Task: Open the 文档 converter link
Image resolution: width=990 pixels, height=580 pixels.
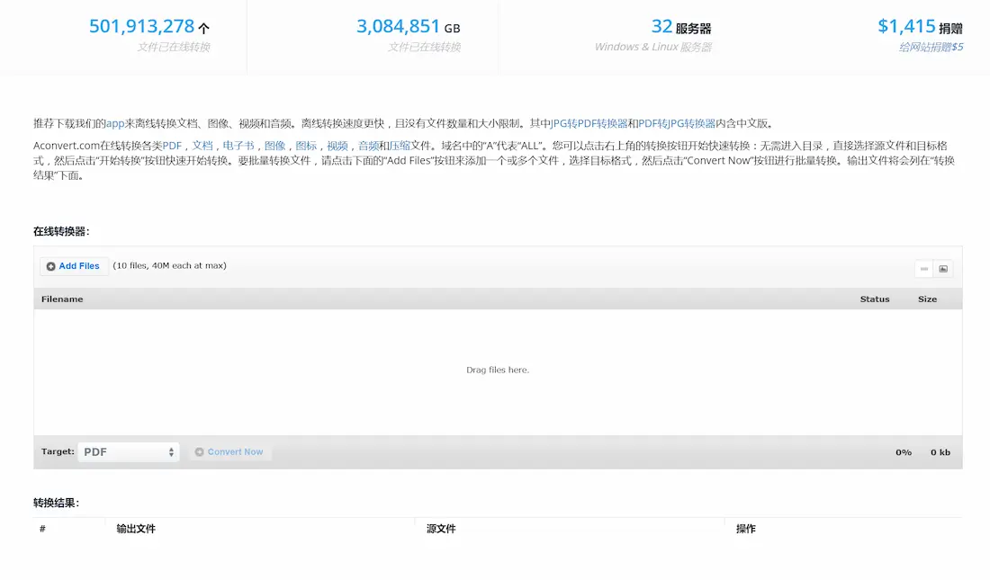Action: point(202,146)
